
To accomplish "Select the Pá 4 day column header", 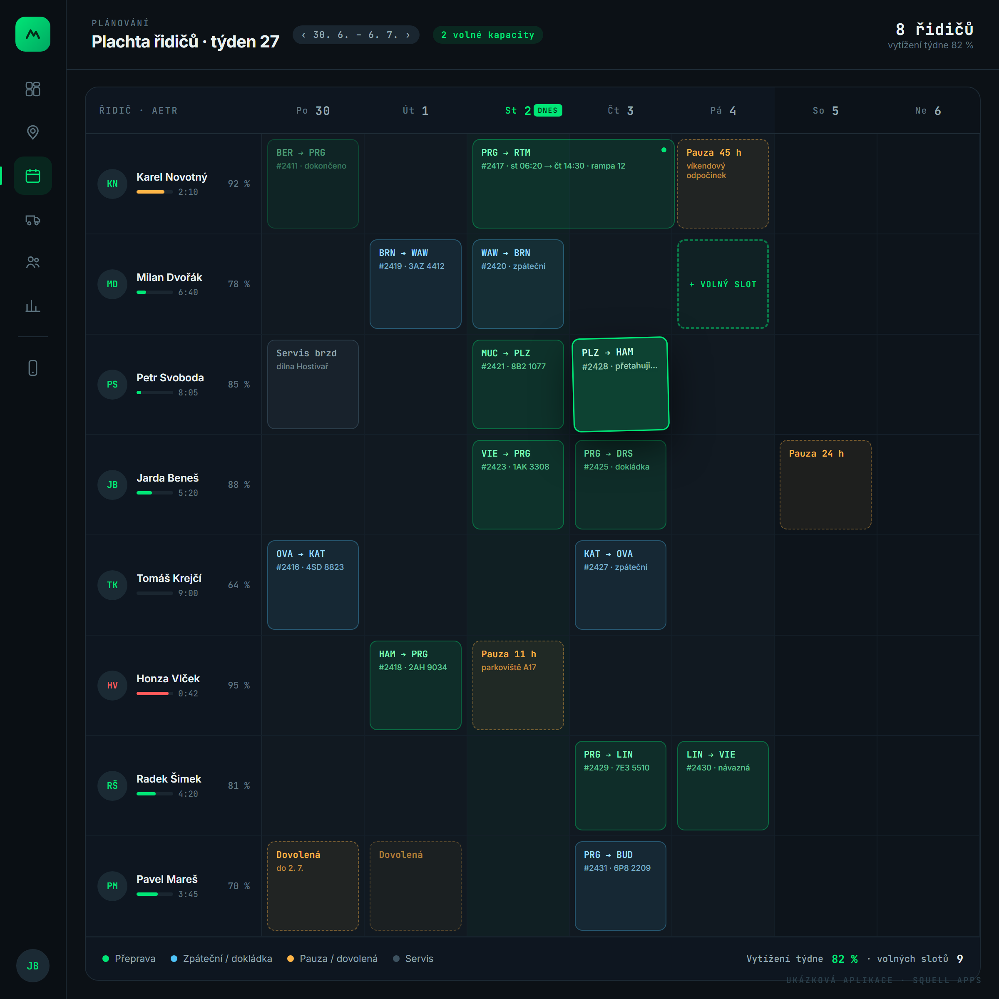I will click(x=723, y=111).
